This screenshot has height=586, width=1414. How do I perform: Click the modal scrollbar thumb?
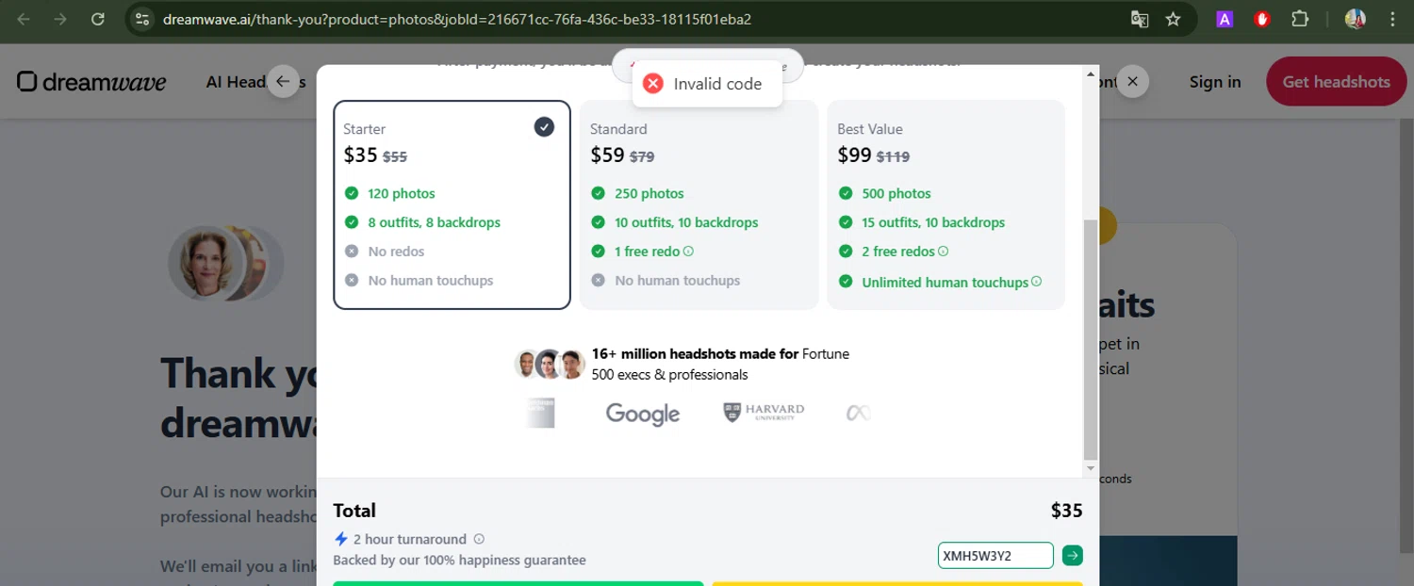click(1091, 339)
